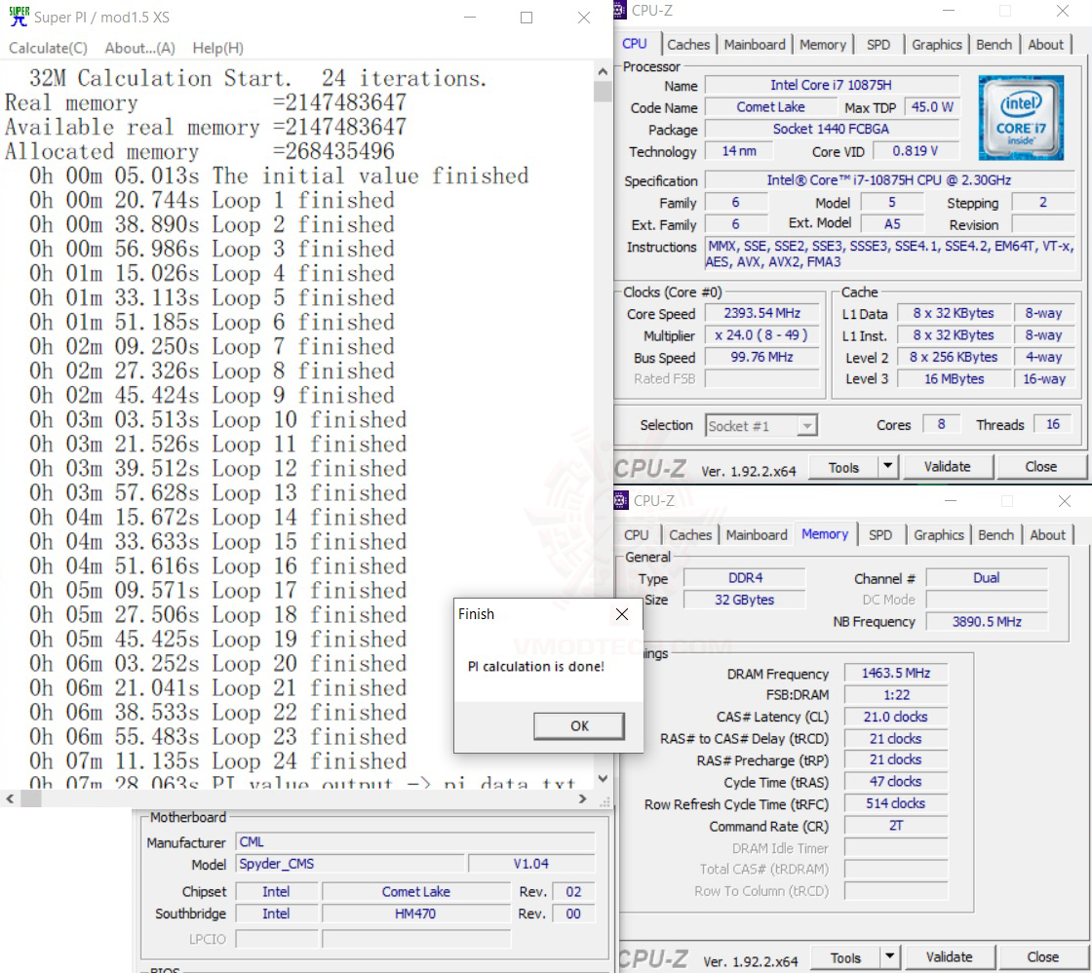Click the bottom CPU-Z window title icon
This screenshot has height=973, width=1092.
pos(620,500)
